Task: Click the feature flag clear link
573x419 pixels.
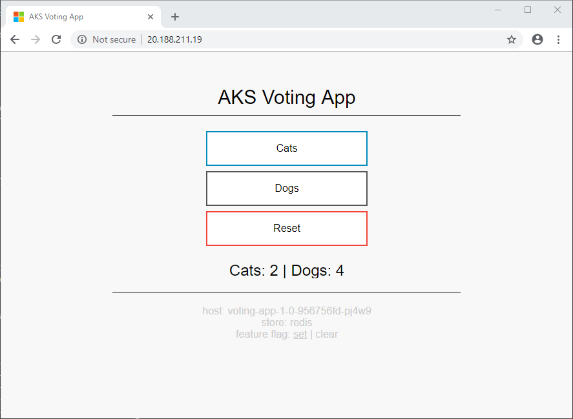Action: pos(326,334)
